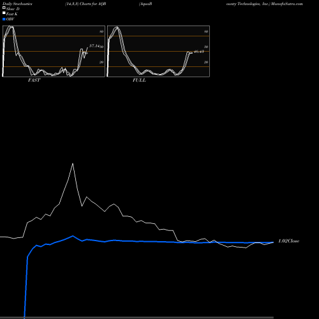Click the FULL chart label
Image resolution: width=319 pixels, height=319 pixels.
[x=139, y=80]
